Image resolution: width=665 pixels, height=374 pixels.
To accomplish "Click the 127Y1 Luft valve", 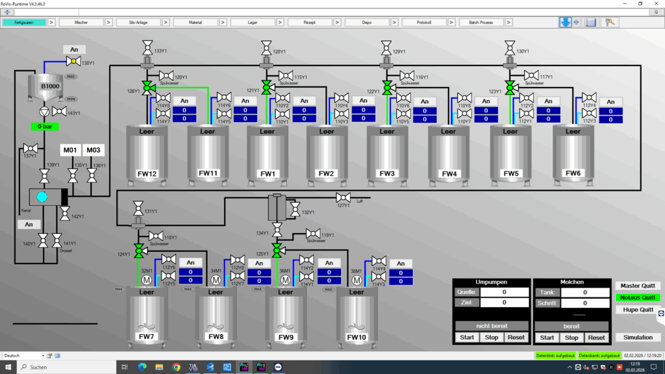I will coord(344,197).
